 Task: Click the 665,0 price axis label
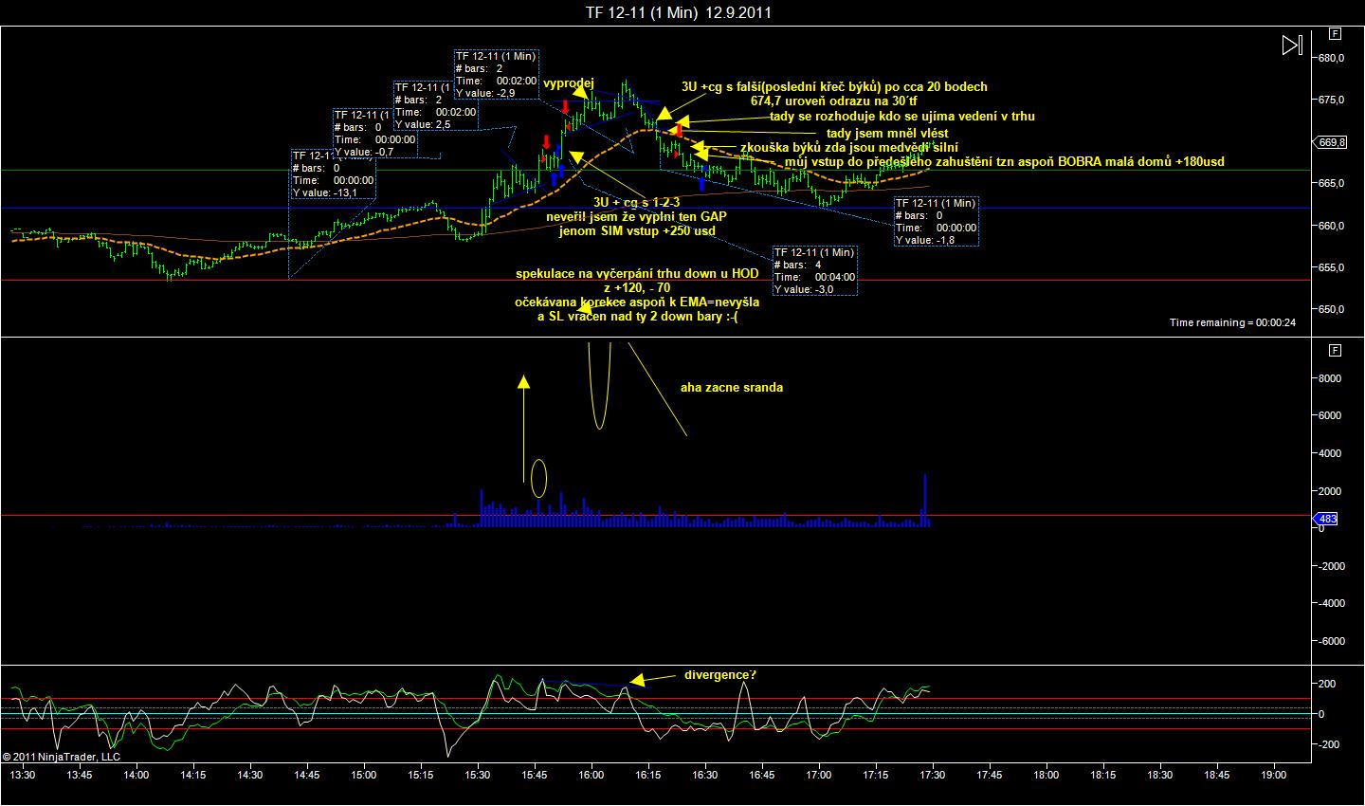click(1332, 184)
